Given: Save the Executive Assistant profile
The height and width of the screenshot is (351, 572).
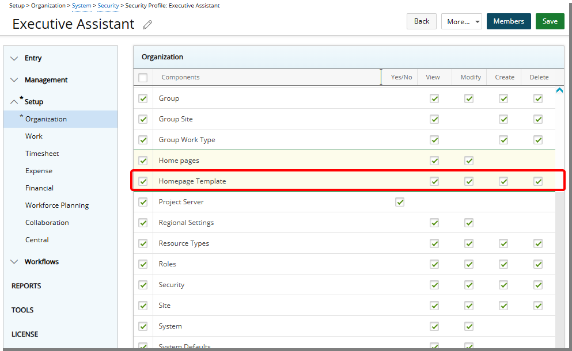Looking at the screenshot, I should click(x=550, y=21).
